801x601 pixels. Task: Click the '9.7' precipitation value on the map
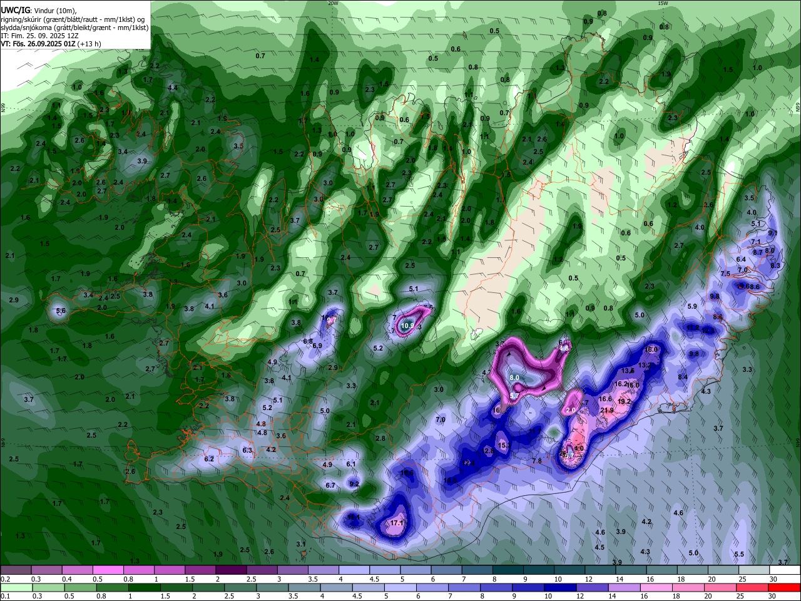332,320
